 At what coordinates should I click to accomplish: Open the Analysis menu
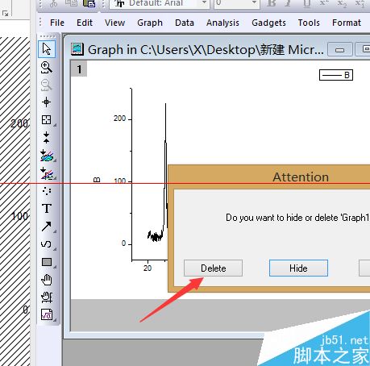point(222,23)
